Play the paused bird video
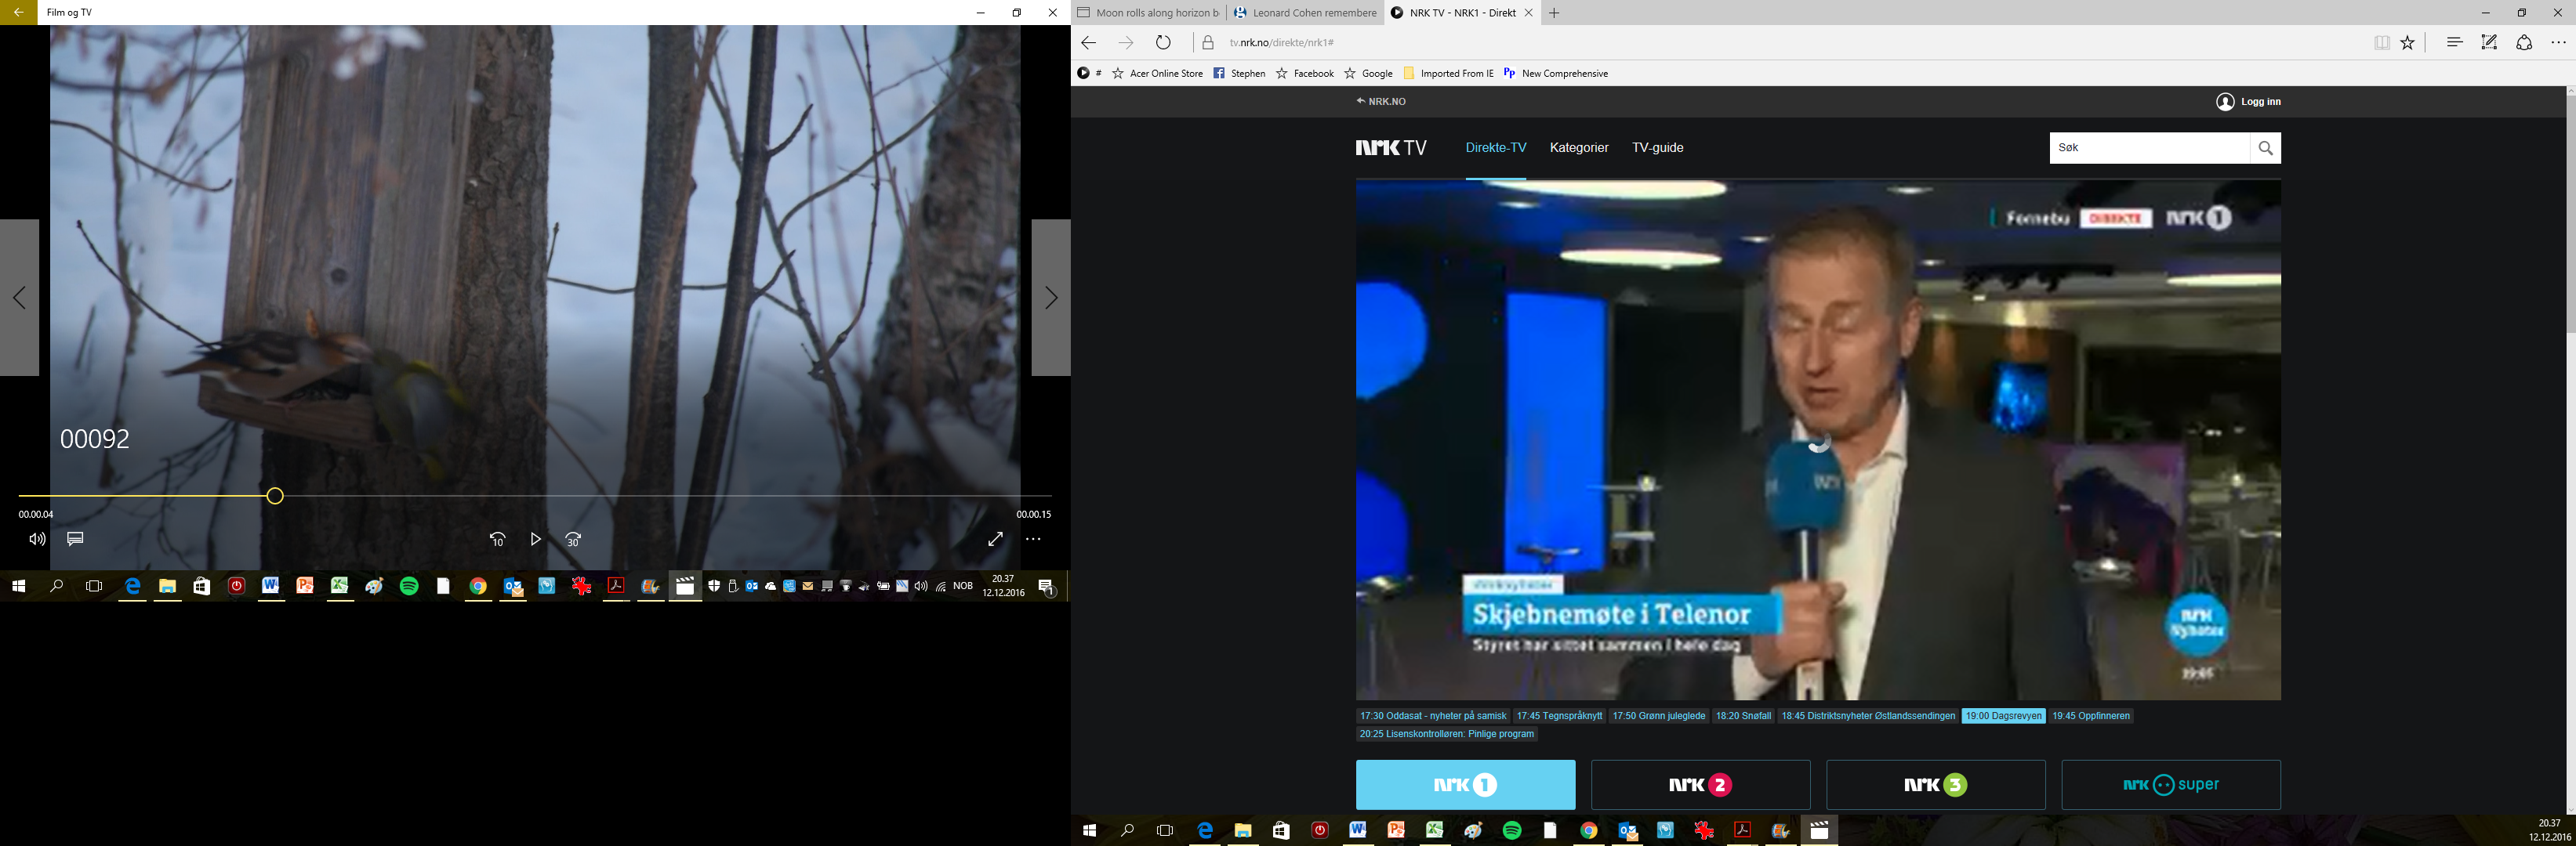 tap(536, 540)
